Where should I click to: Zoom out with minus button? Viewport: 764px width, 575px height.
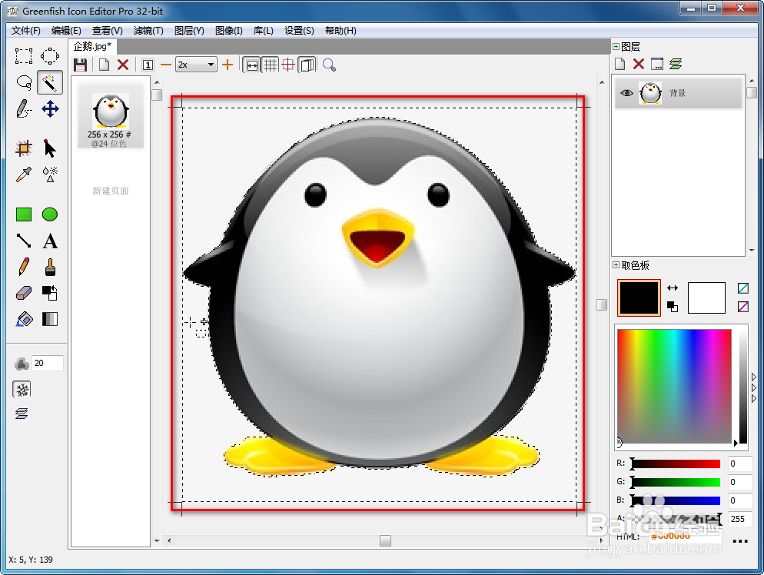pyautogui.click(x=166, y=65)
